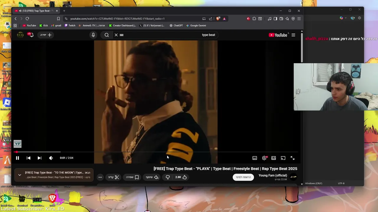The width and height of the screenshot is (378, 212).
Task: Dislike the video with thumbs down
Action: point(168,177)
